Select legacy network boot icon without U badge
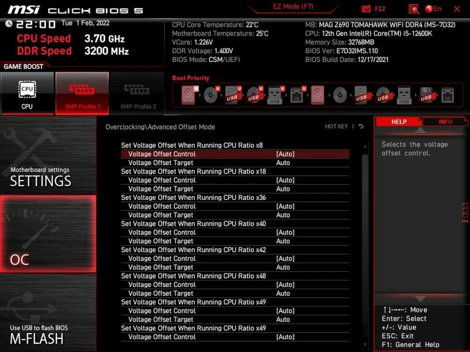470x352 pixels. coord(447,95)
